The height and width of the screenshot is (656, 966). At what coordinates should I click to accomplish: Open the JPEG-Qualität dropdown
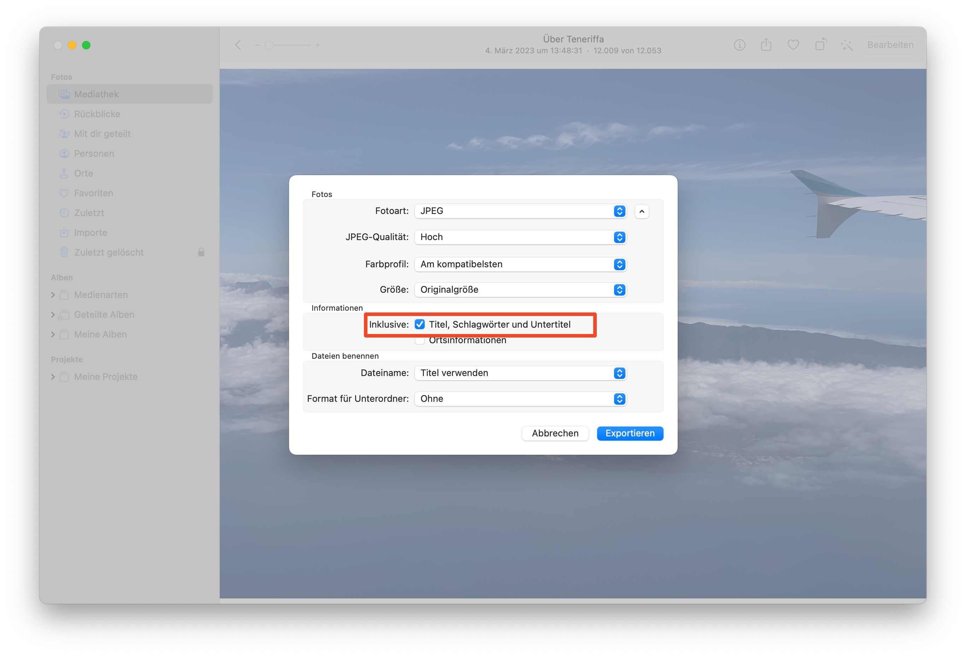click(520, 237)
